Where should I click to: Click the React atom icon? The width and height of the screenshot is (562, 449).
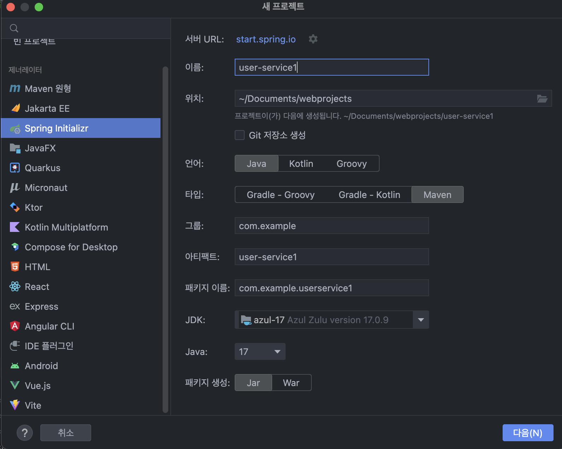coord(15,287)
